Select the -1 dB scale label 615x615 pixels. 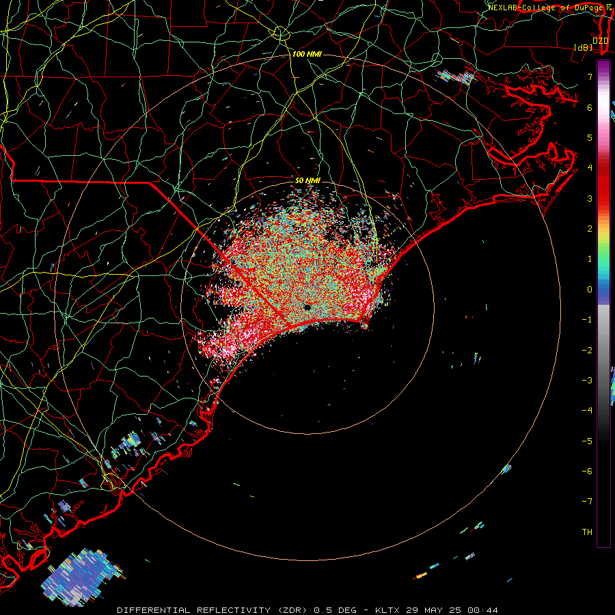click(x=587, y=320)
